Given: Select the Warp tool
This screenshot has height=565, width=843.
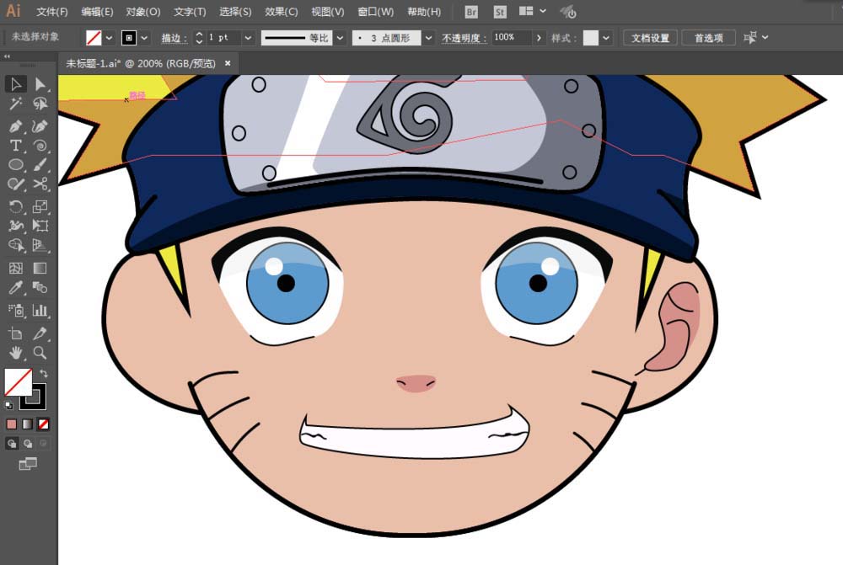Looking at the screenshot, I should pyautogui.click(x=15, y=227).
